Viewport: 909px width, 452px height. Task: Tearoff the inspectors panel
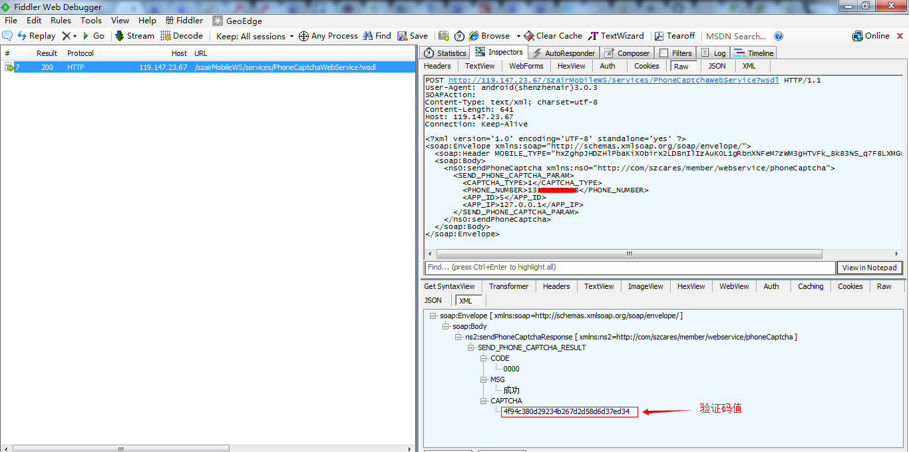(x=675, y=36)
